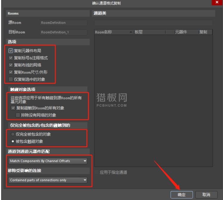The height and width of the screenshot is (200, 223).
Task: Open Match Components By Channel Offsets dropdown
Action: click(48, 161)
